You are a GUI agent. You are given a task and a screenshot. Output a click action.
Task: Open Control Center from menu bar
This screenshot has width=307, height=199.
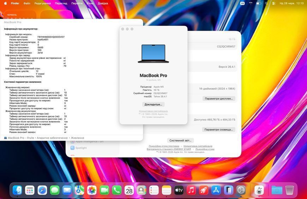(274, 3)
